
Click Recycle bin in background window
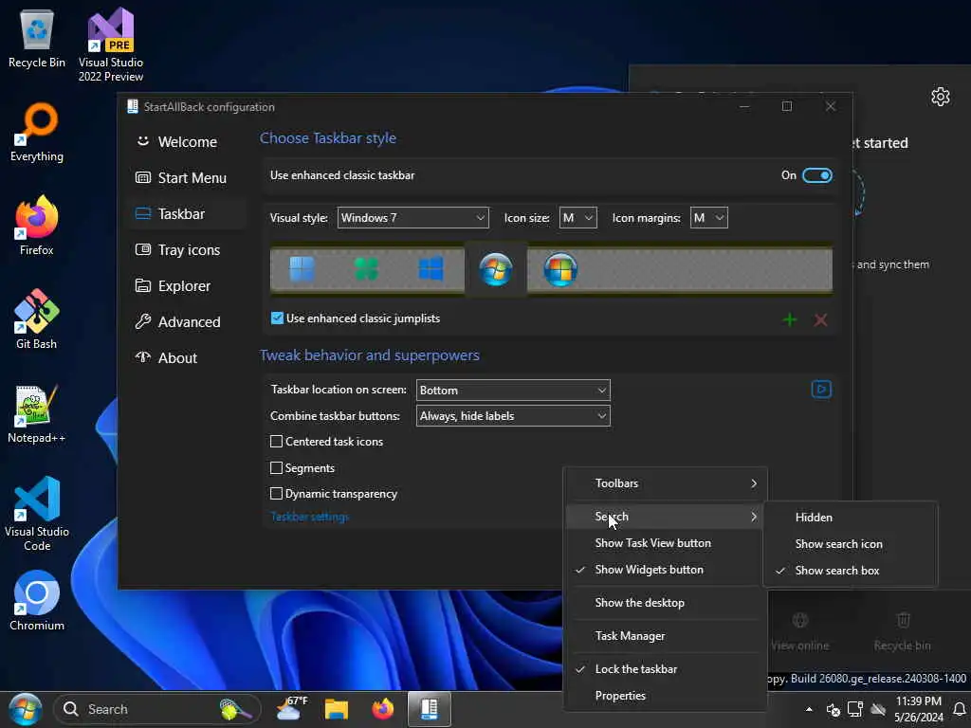pos(903,631)
